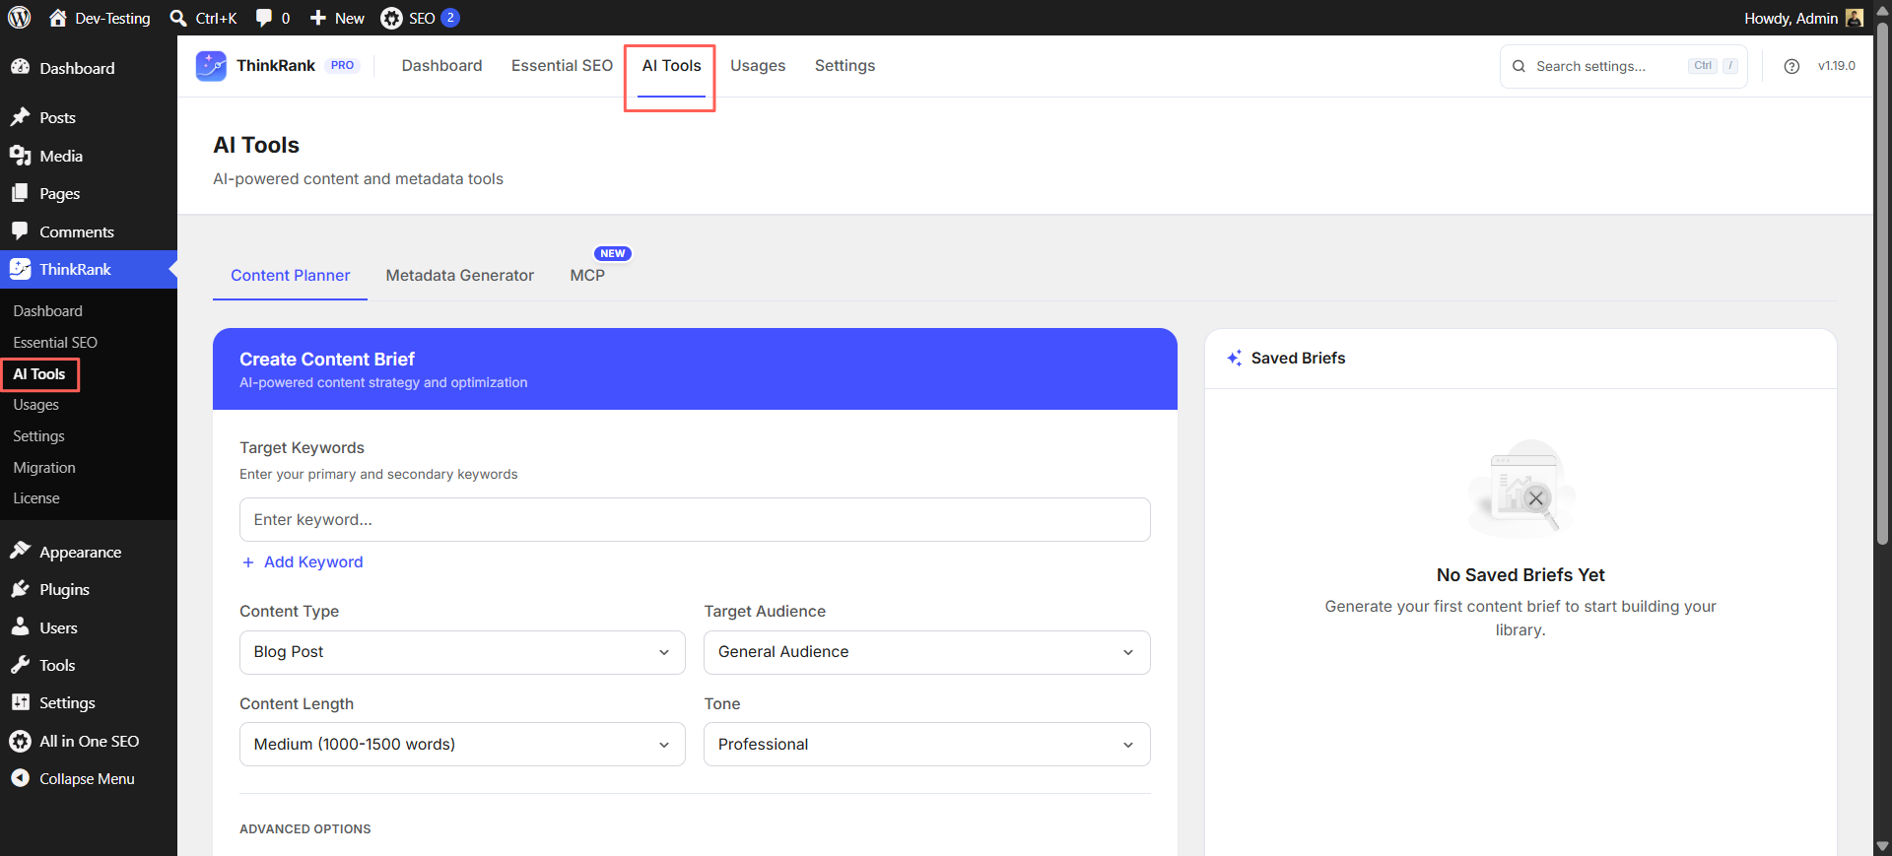
Task: Click the v1.19.0 version label
Action: (1836, 66)
